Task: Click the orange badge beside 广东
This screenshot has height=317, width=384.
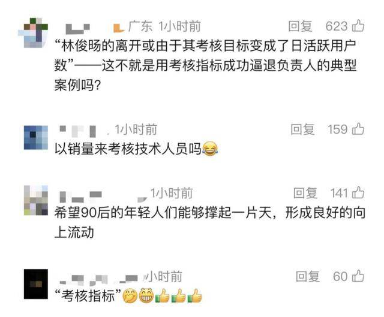Action: click(x=119, y=28)
